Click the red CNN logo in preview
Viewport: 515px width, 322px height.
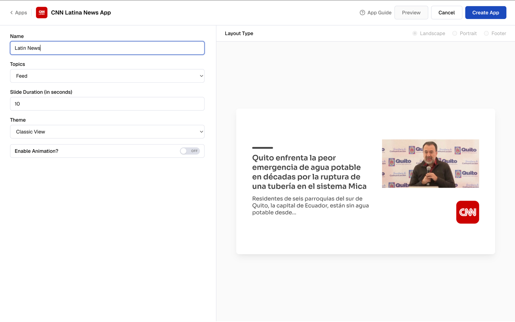point(467,212)
